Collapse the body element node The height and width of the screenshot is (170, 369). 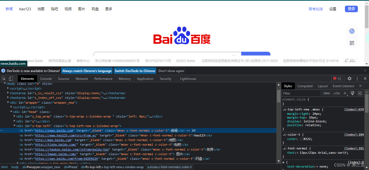[5, 84]
